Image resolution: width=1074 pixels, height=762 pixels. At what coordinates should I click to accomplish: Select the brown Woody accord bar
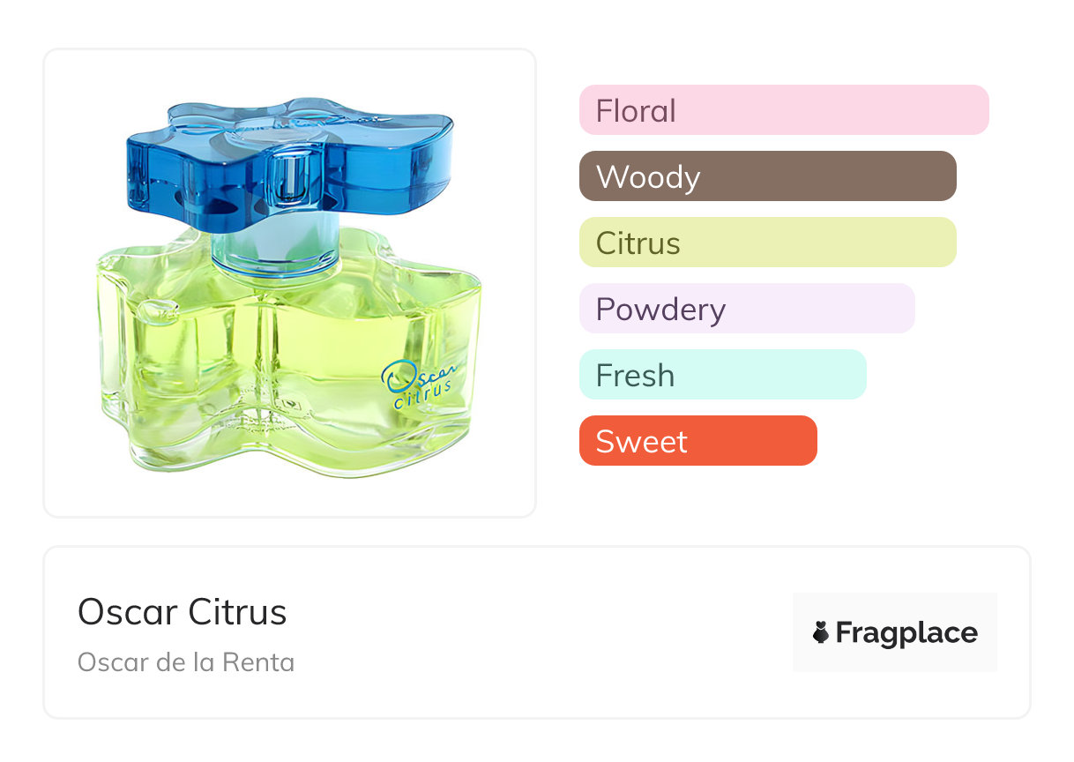pos(767,176)
